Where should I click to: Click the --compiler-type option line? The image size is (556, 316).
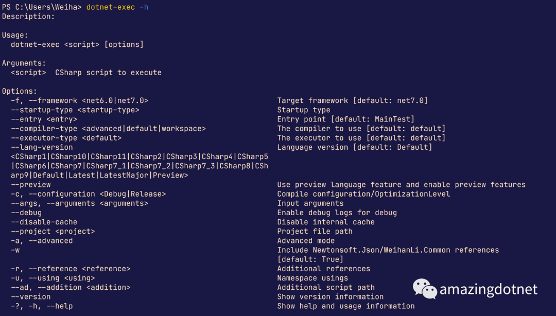click(108, 129)
